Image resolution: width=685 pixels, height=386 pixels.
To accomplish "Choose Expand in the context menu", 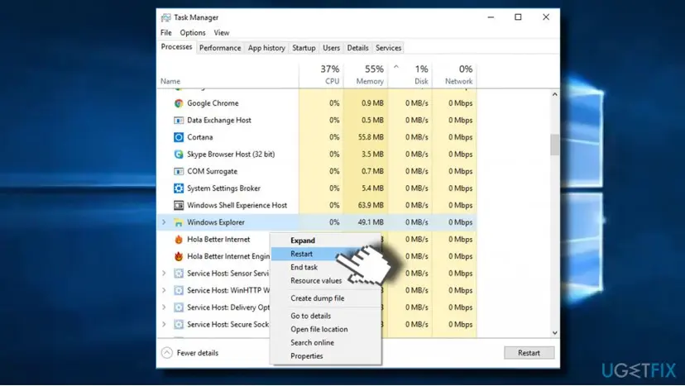I will pos(326,241).
